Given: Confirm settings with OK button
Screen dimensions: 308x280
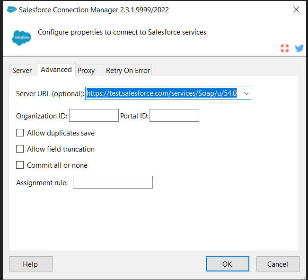Looking at the screenshot, I should click(x=228, y=264).
